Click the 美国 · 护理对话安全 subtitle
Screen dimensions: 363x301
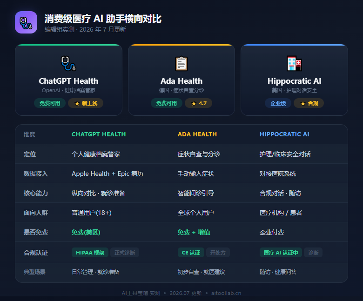point(294,90)
